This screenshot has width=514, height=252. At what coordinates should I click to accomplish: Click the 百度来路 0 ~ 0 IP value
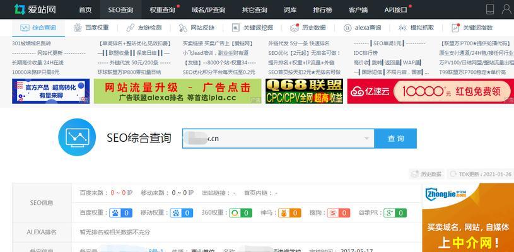(122, 193)
